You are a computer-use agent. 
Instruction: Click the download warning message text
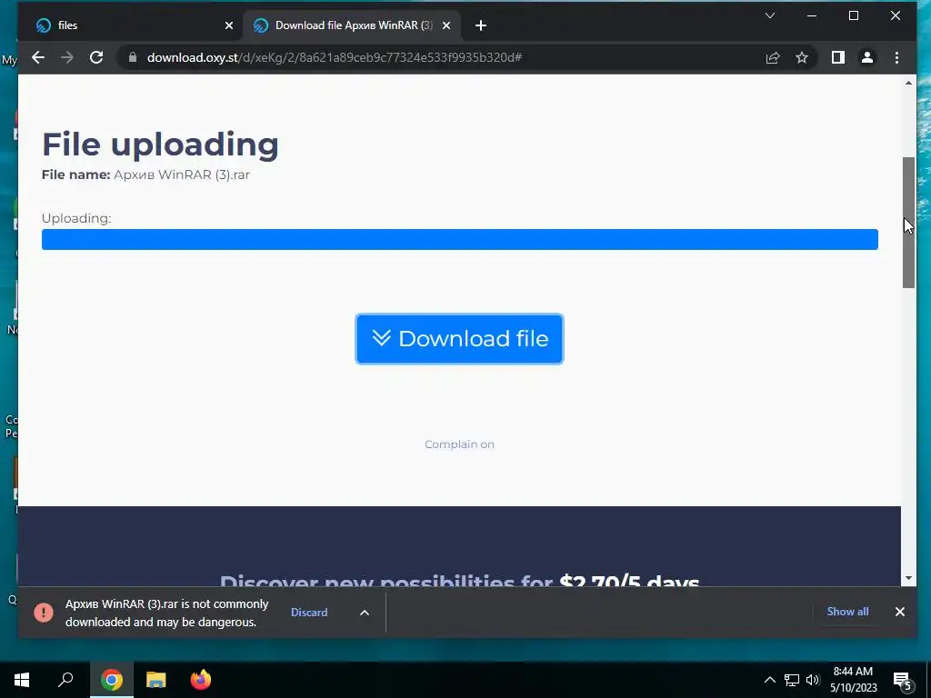(167, 613)
